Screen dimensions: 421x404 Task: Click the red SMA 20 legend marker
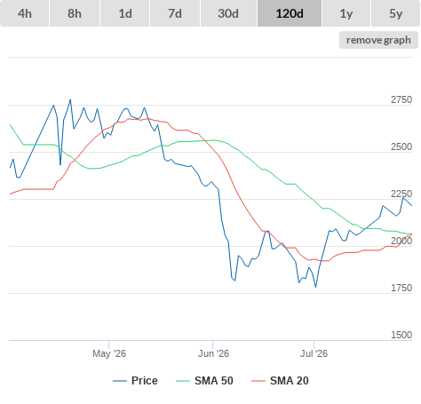pos(258,381)
